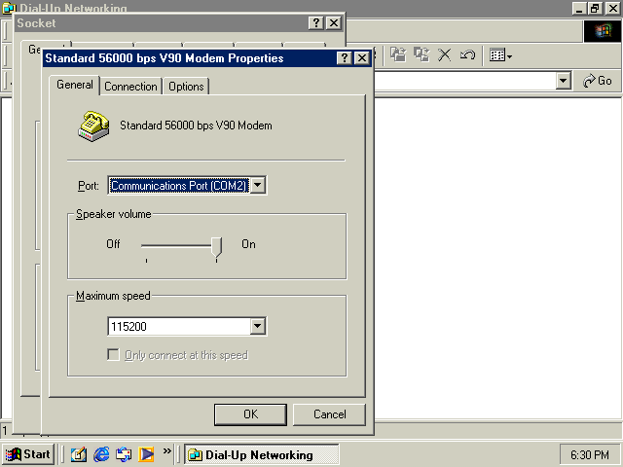Screen dimensions: 623x467
Task: Click the Show Desktop quick launch icon
Action: (78, 454)
